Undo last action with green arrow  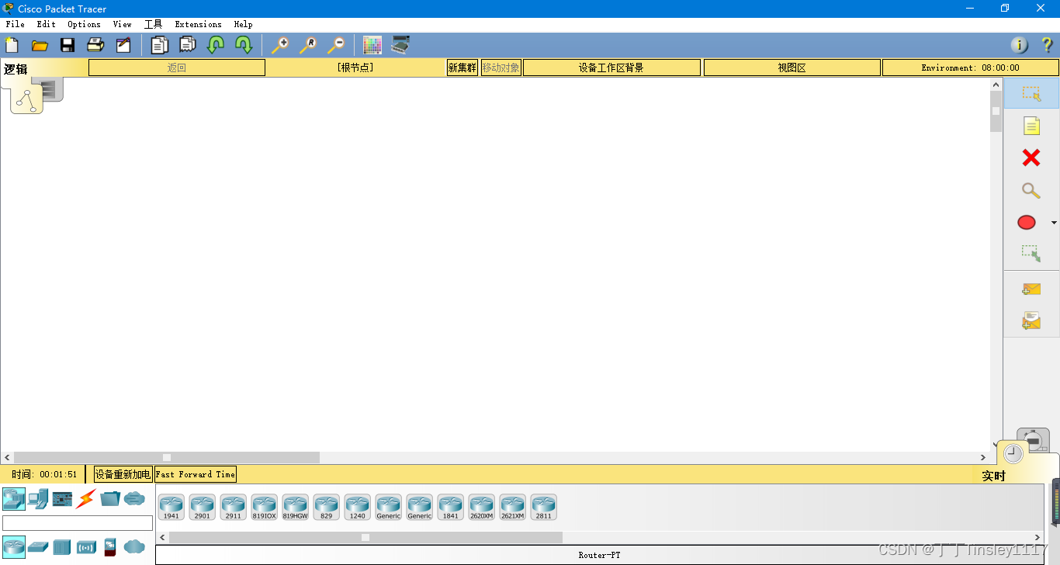[215, 45]
